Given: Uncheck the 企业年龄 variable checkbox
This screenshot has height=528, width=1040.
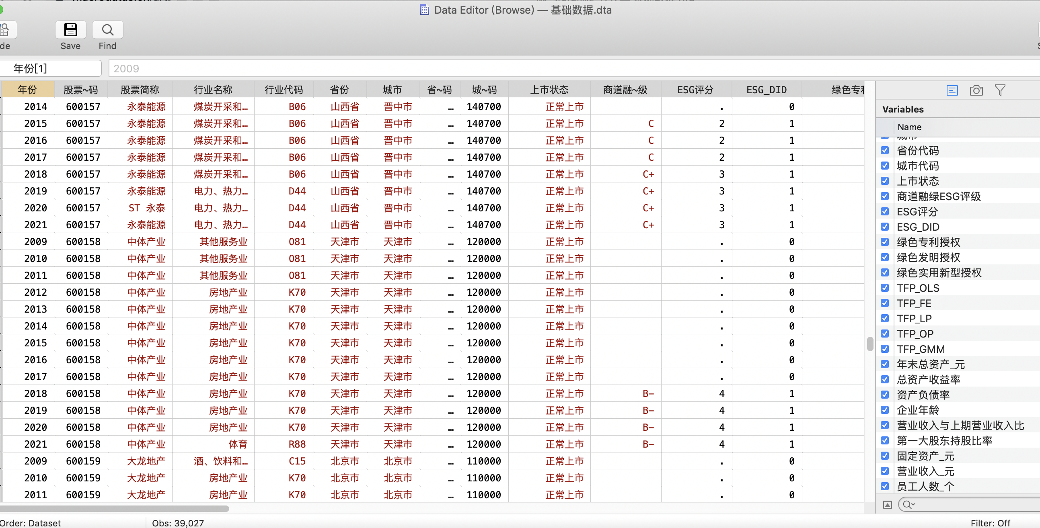Looking at the screenshot, I should coord(885,410).
